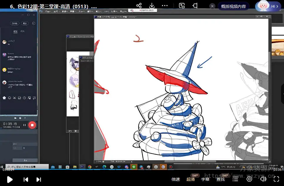Click the picture-in-picture icon in top bar

182,6
